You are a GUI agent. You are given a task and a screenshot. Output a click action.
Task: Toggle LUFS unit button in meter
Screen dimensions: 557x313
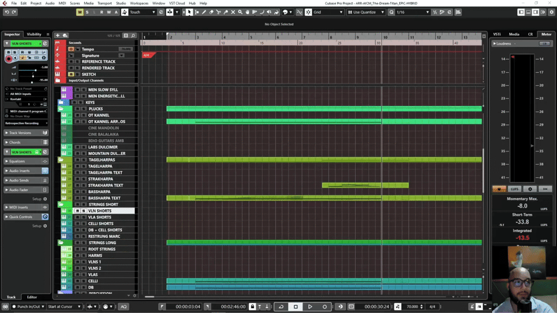pyautogui.click(x=515, y=189)
